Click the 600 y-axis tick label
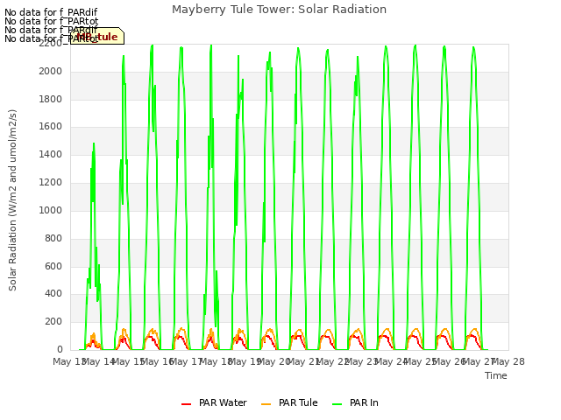Screen dimensions: 561x420 point(53,266)
